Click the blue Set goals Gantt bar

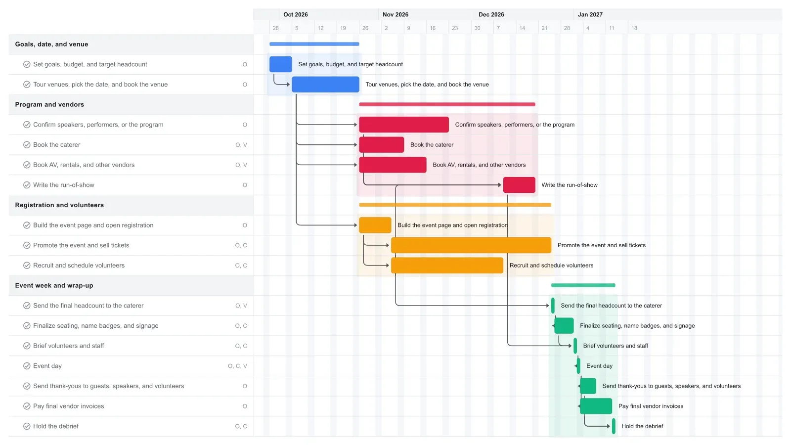pyautogui.click(x=281, y=64)
